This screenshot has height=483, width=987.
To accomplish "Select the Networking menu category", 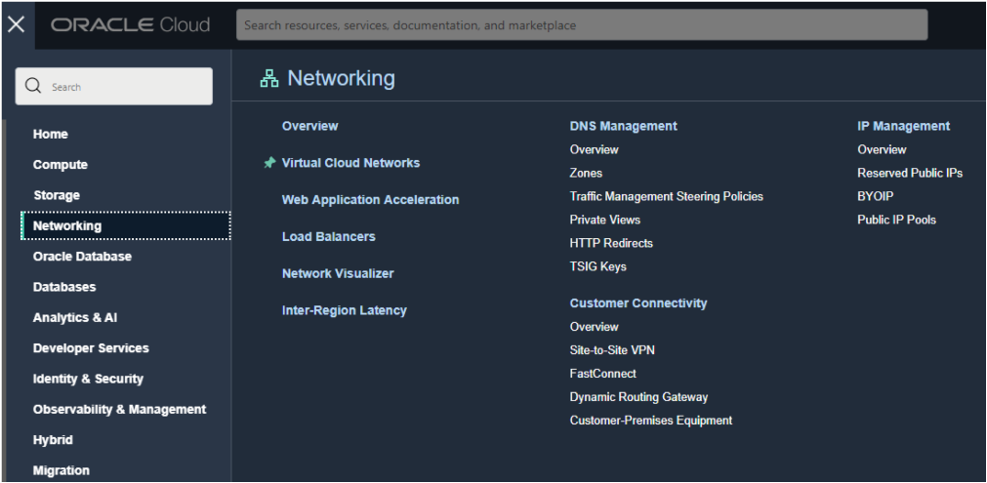I will pyautogui.click(x=126, y=225).
